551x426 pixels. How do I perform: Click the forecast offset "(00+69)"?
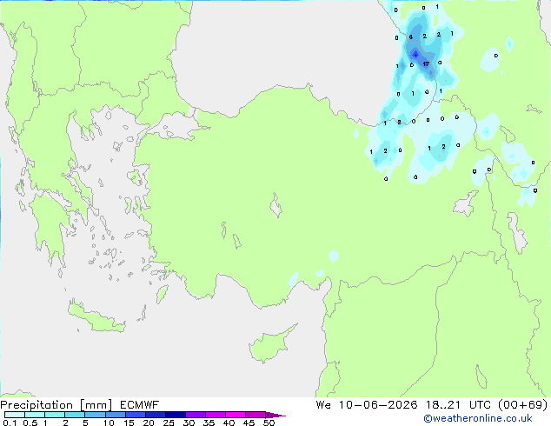click(523, 405)
